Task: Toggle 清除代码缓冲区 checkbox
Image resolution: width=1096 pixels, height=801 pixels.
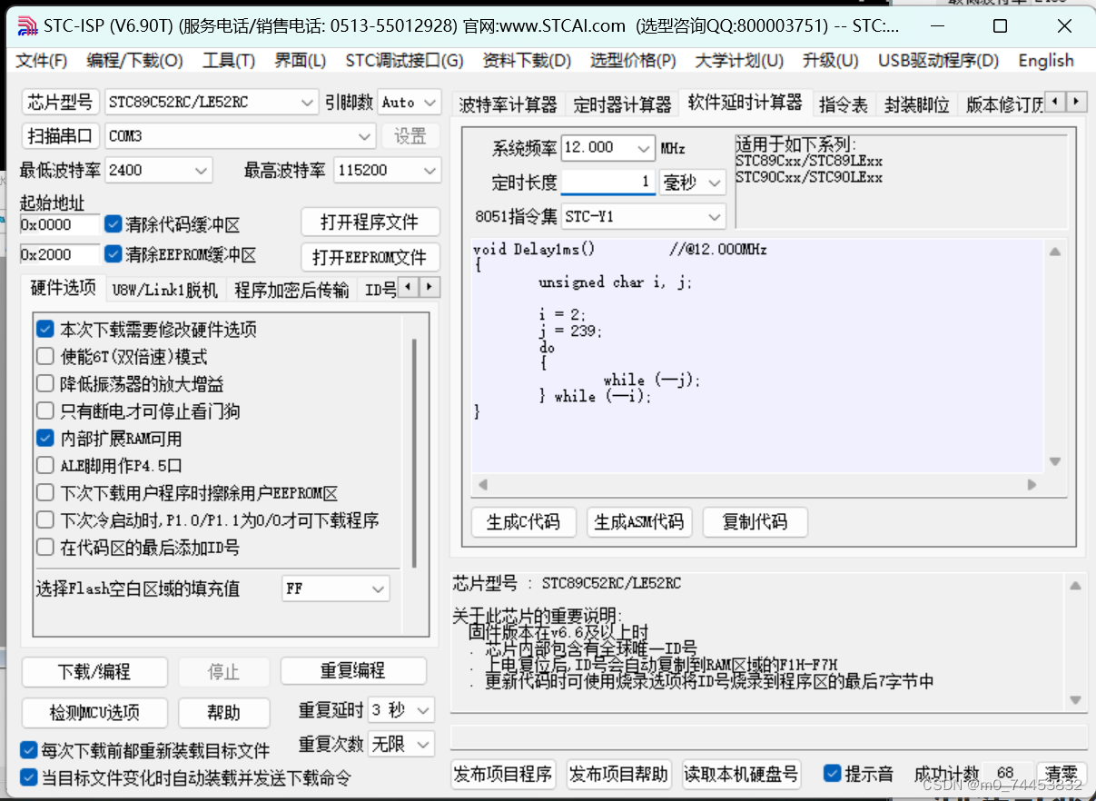Action: pos(114,224)
